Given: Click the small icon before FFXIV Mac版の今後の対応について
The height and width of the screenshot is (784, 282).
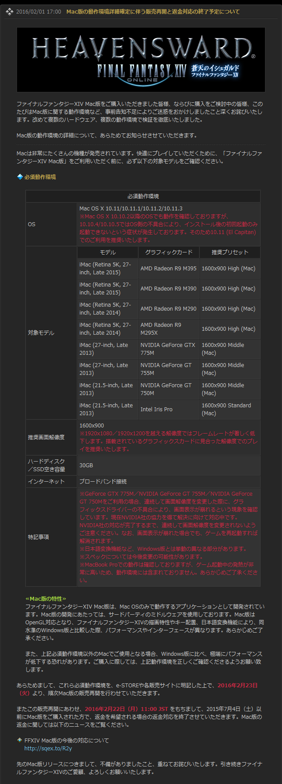Looking at the screenshot, I should point(20,740).
